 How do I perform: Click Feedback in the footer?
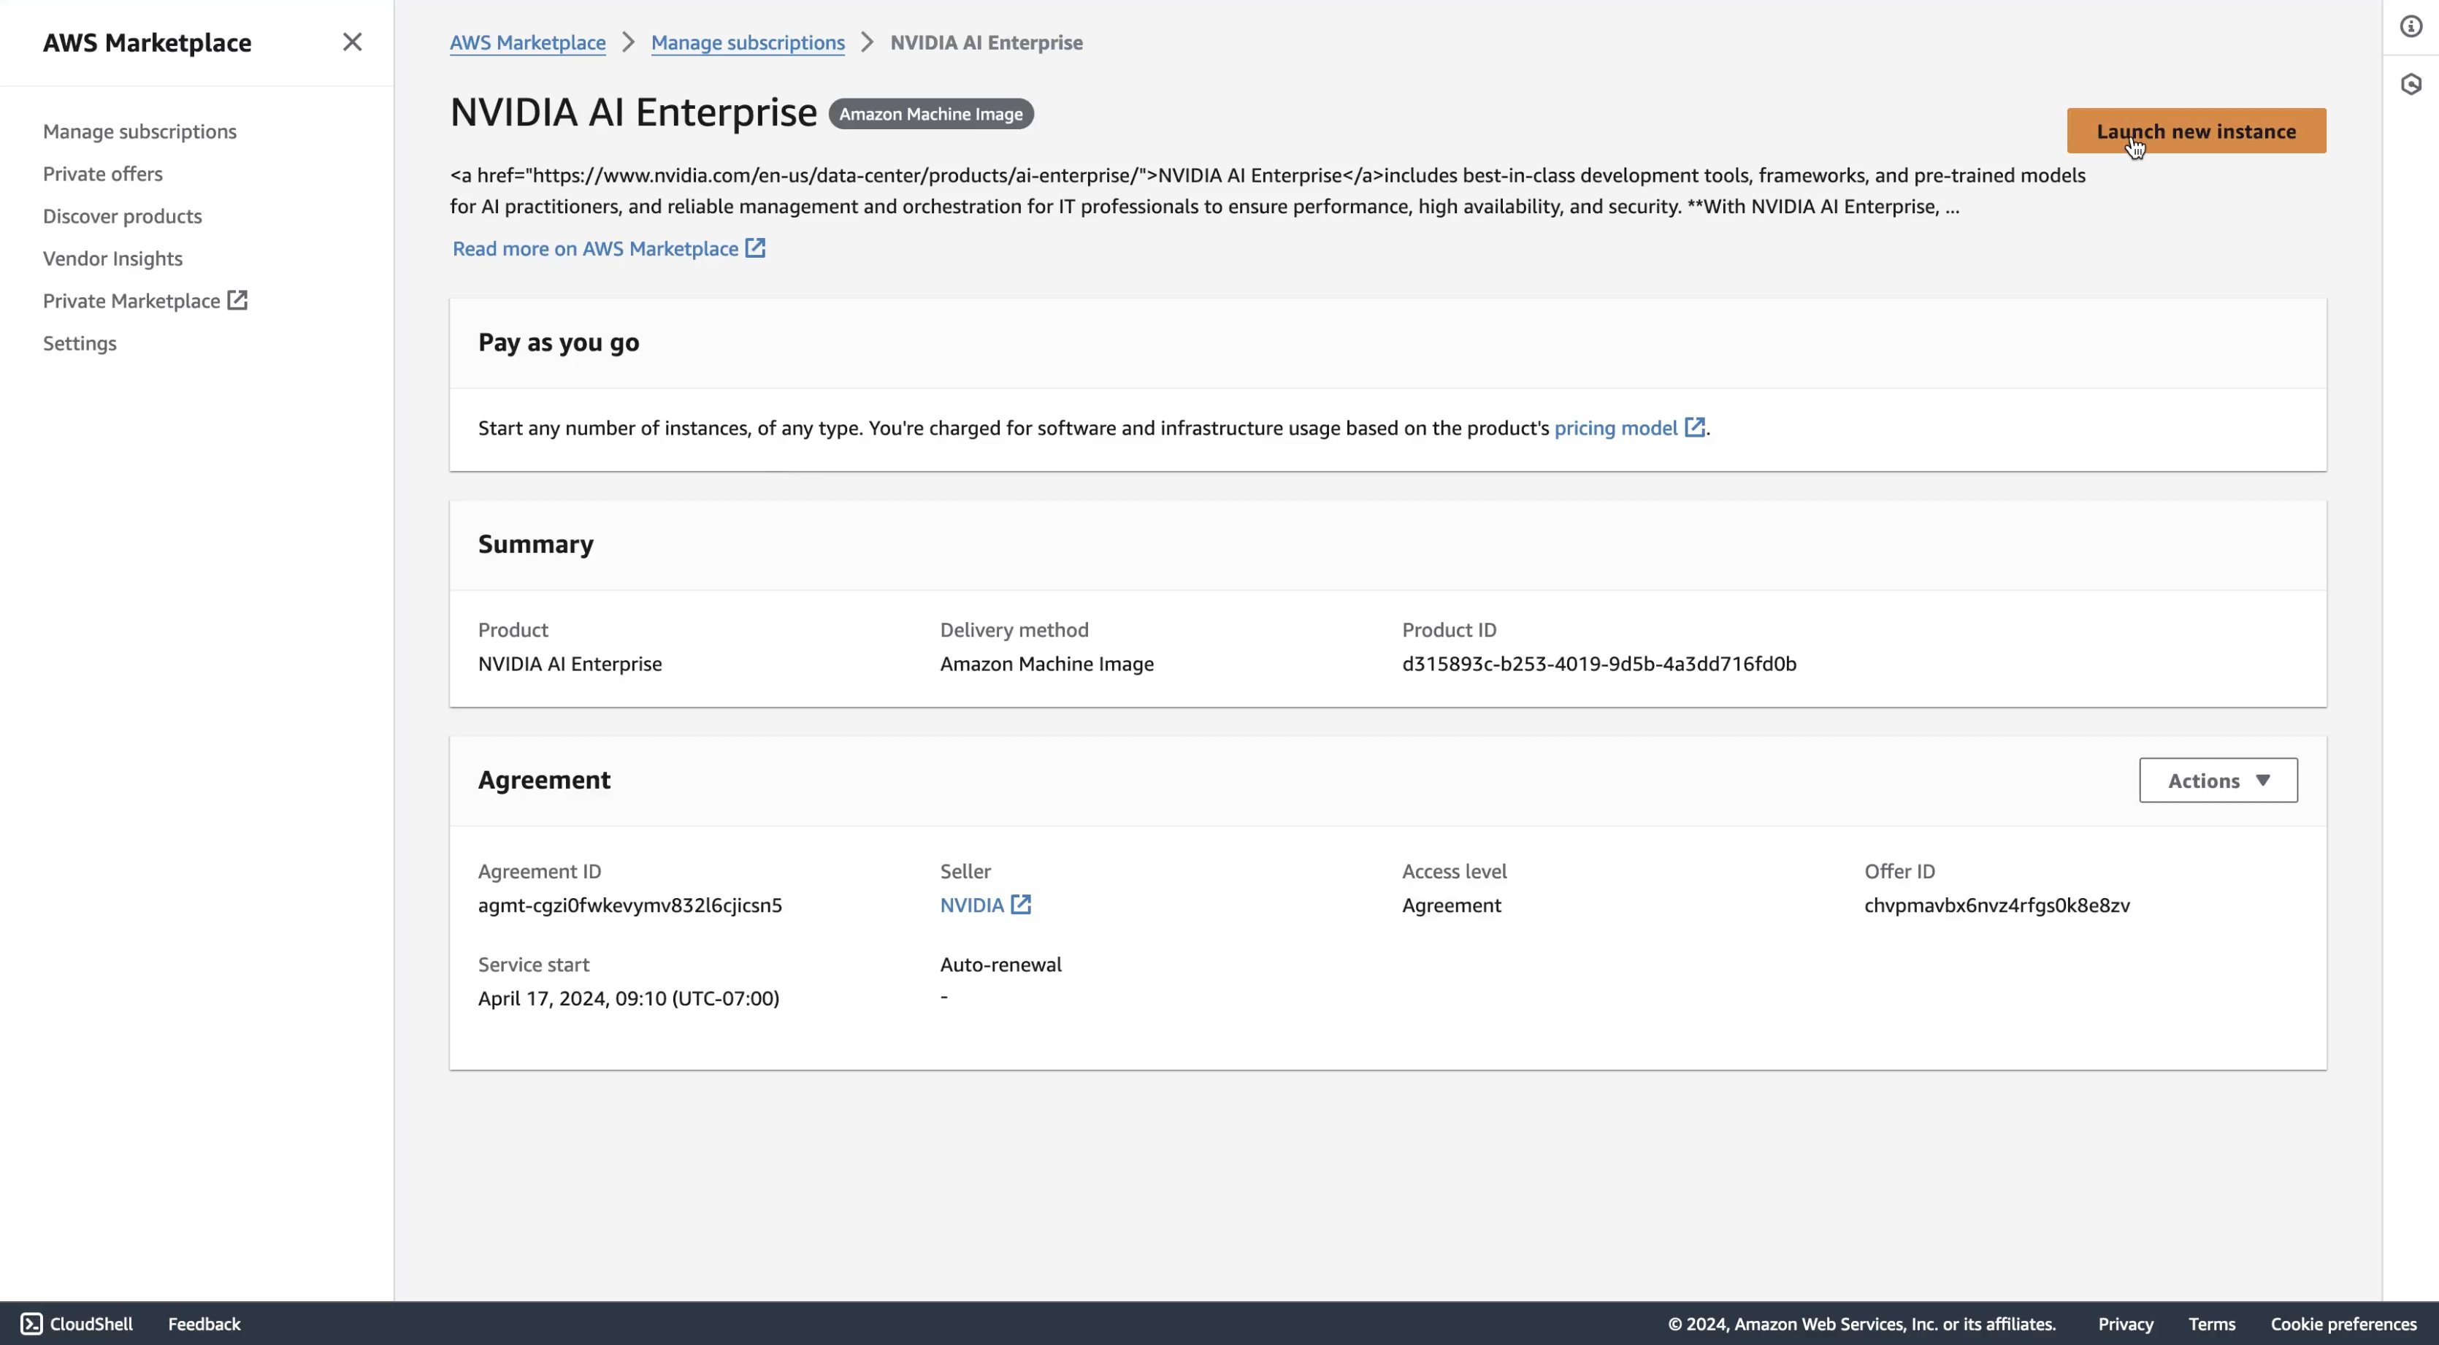[204, 1323]
